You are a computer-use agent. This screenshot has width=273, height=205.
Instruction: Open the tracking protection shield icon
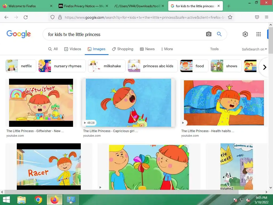[53, 17]
